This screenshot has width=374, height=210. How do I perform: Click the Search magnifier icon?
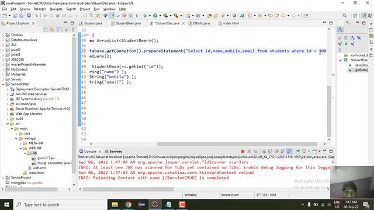tap(345, 16)
